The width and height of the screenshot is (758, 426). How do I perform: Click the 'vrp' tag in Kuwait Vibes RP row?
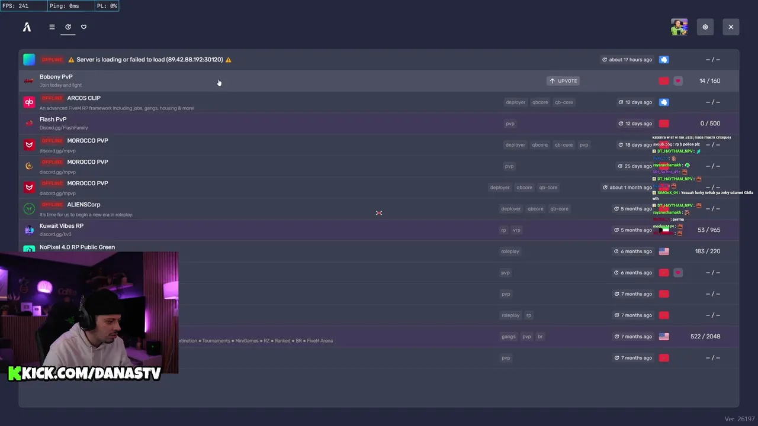[516, 230]
